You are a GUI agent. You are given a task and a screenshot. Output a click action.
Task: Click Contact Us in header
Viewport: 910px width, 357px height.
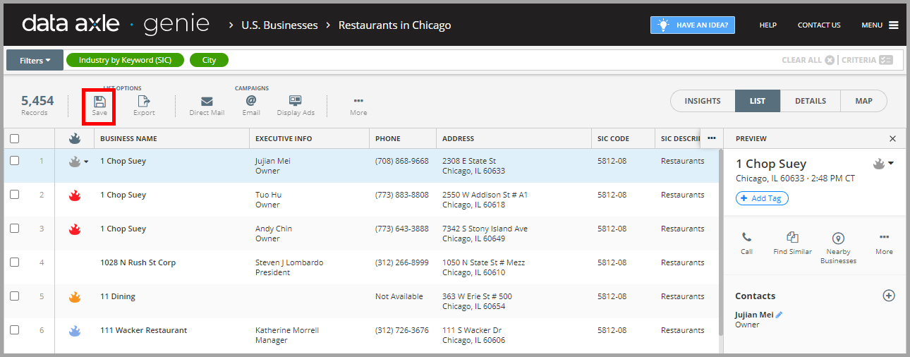pyautogui.click(x=819, y=25)
